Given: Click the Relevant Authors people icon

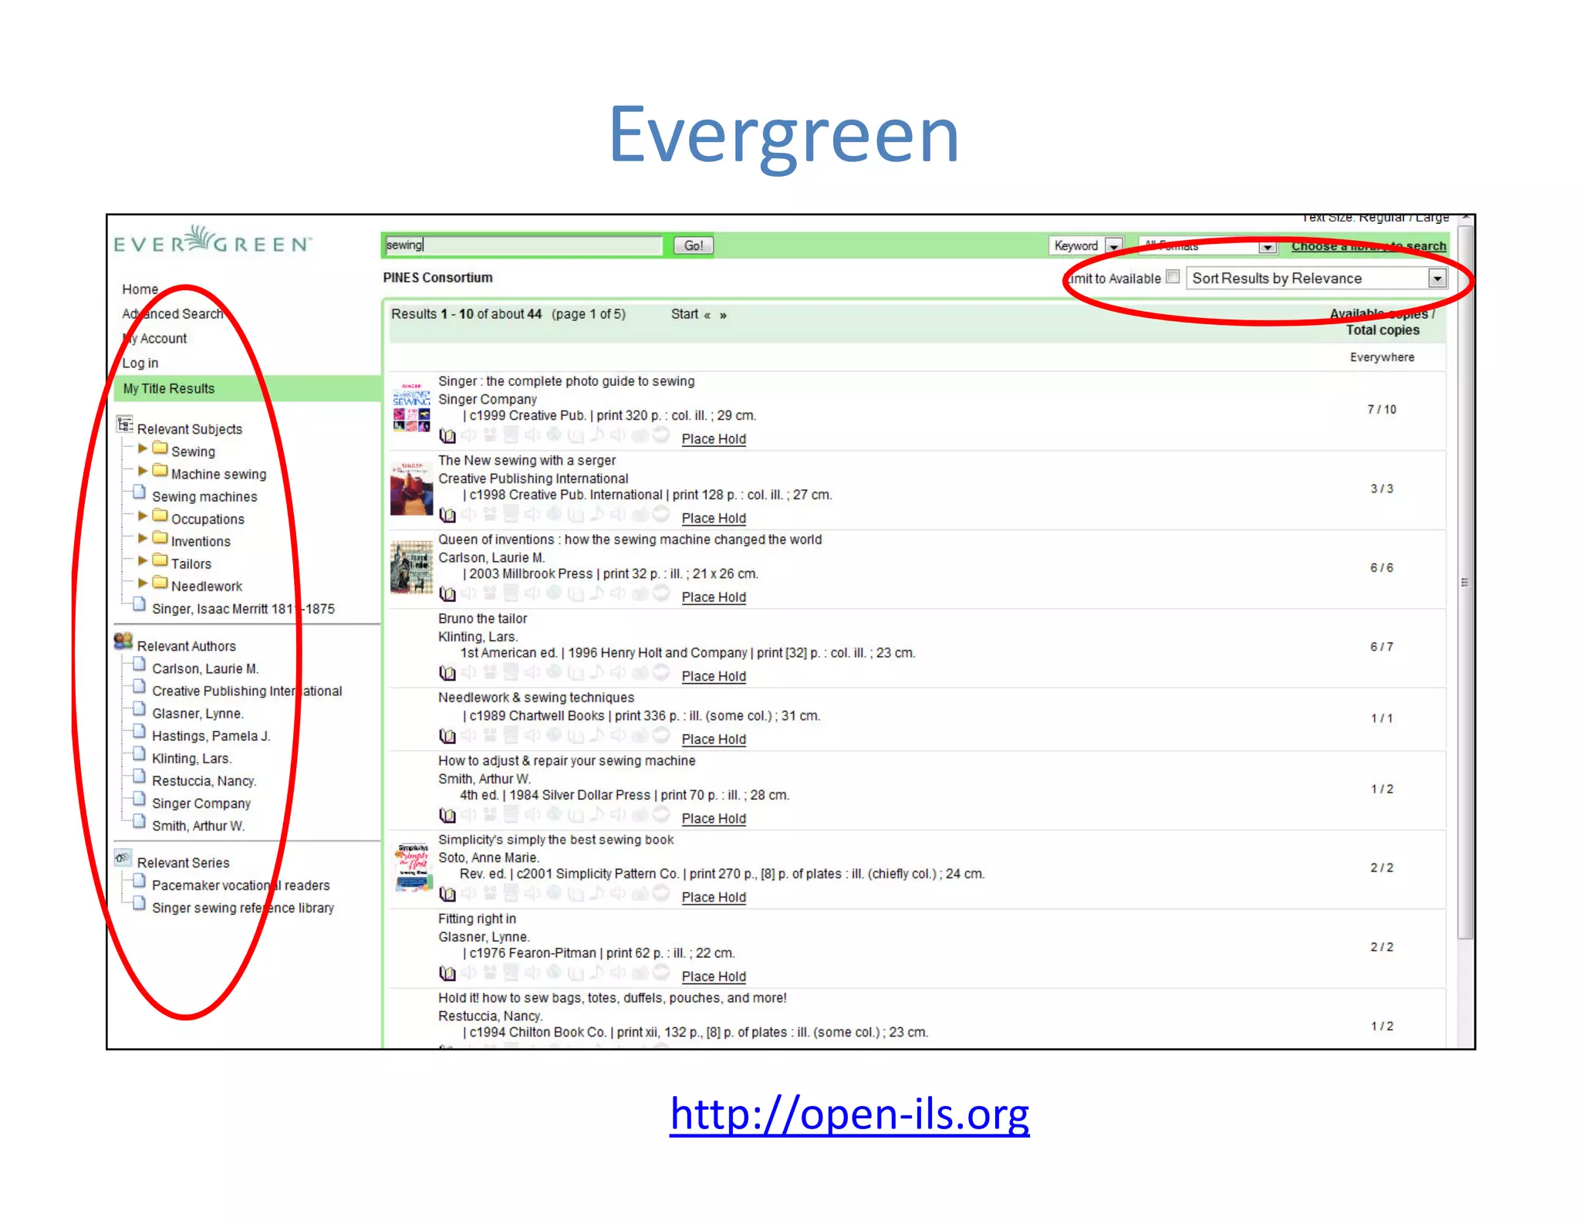Looking at the screenshot, I should click(x=123, y=641).
